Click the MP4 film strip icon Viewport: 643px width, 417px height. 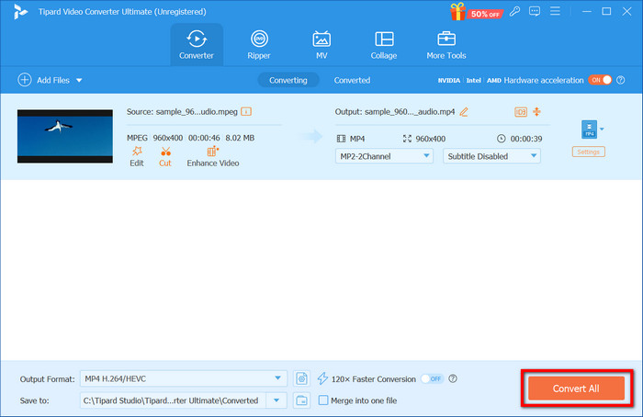pos(341,139)
